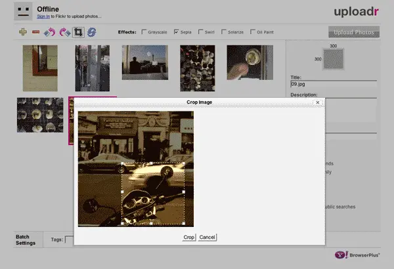Click the add photos plus icon

coord(23,32)
